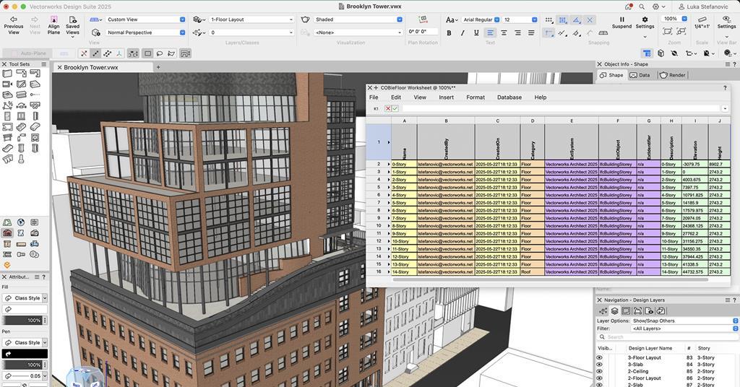Open worksheet Database menu
The image size is (740, 387).
click(x=509, y=97)
